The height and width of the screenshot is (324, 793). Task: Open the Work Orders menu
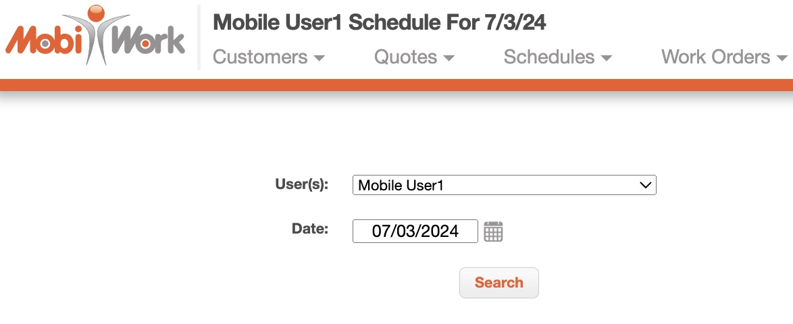pos(715,57)
